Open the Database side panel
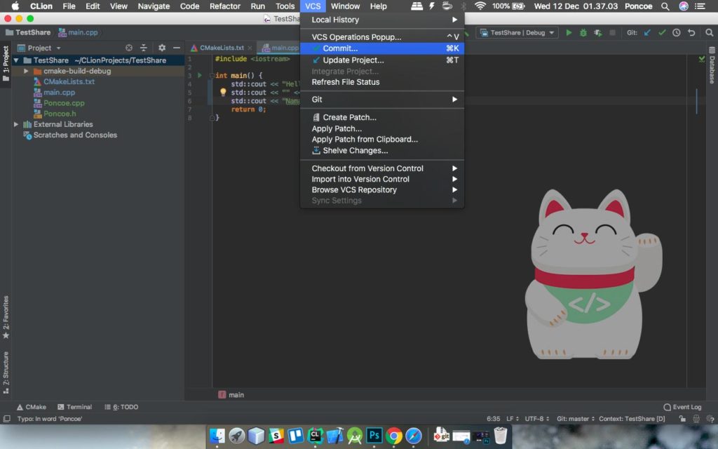This screenshot has width=718, height=449. [712, 65]
